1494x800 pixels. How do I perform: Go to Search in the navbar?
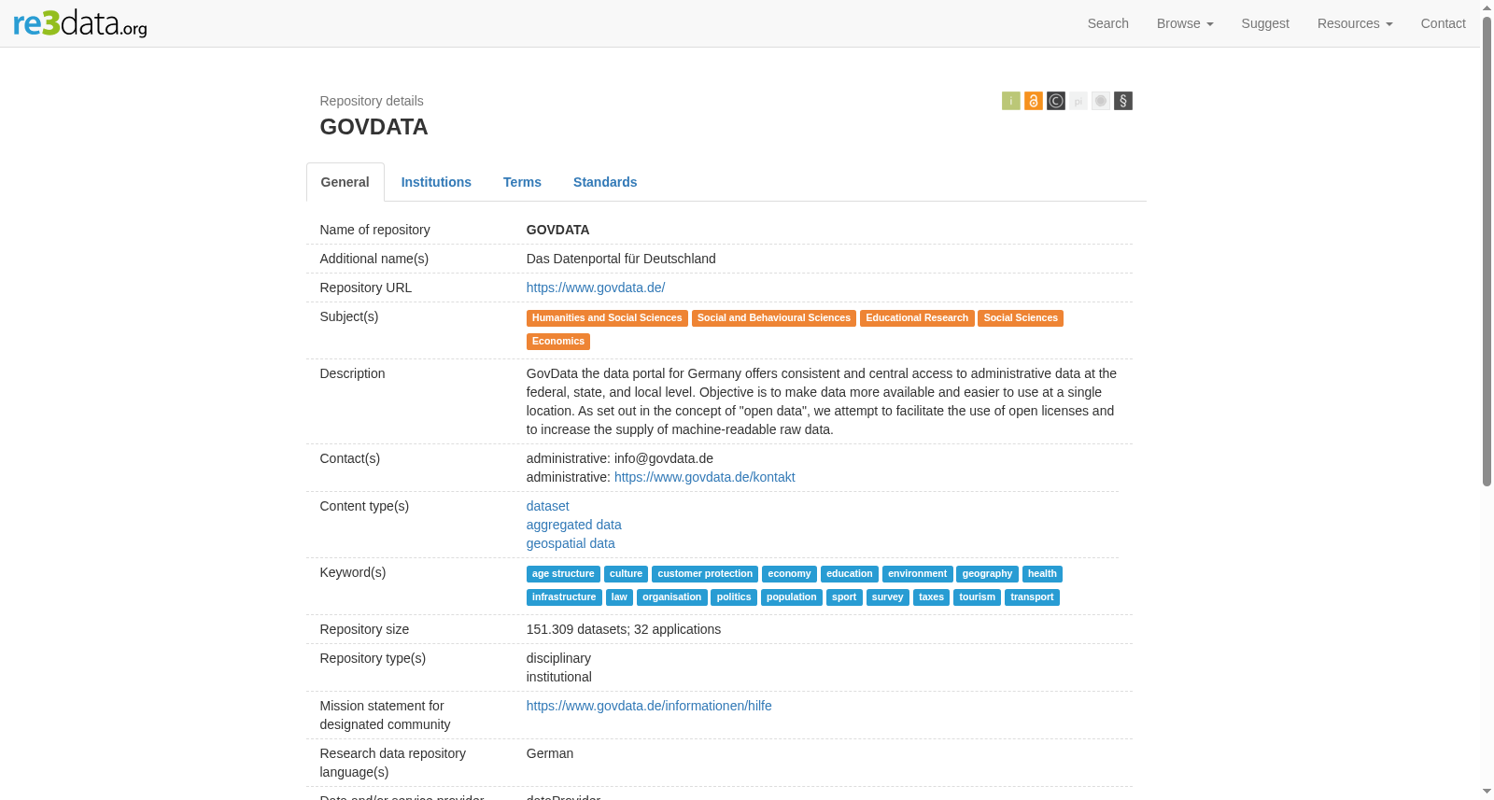tap(1108, 23)
